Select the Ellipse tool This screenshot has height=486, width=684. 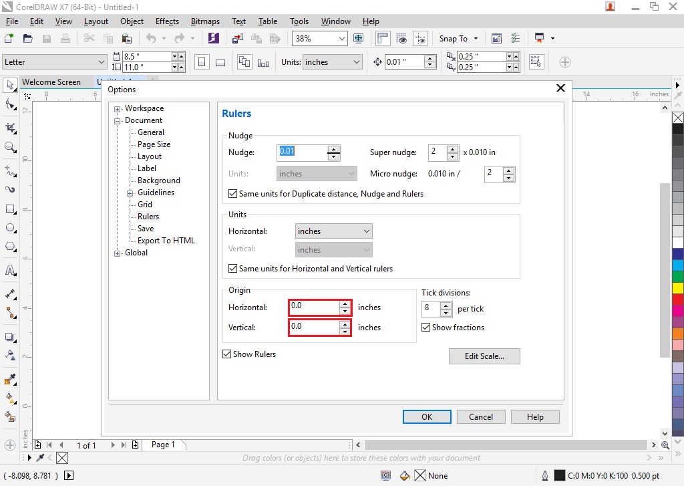[x=10, y=228]
